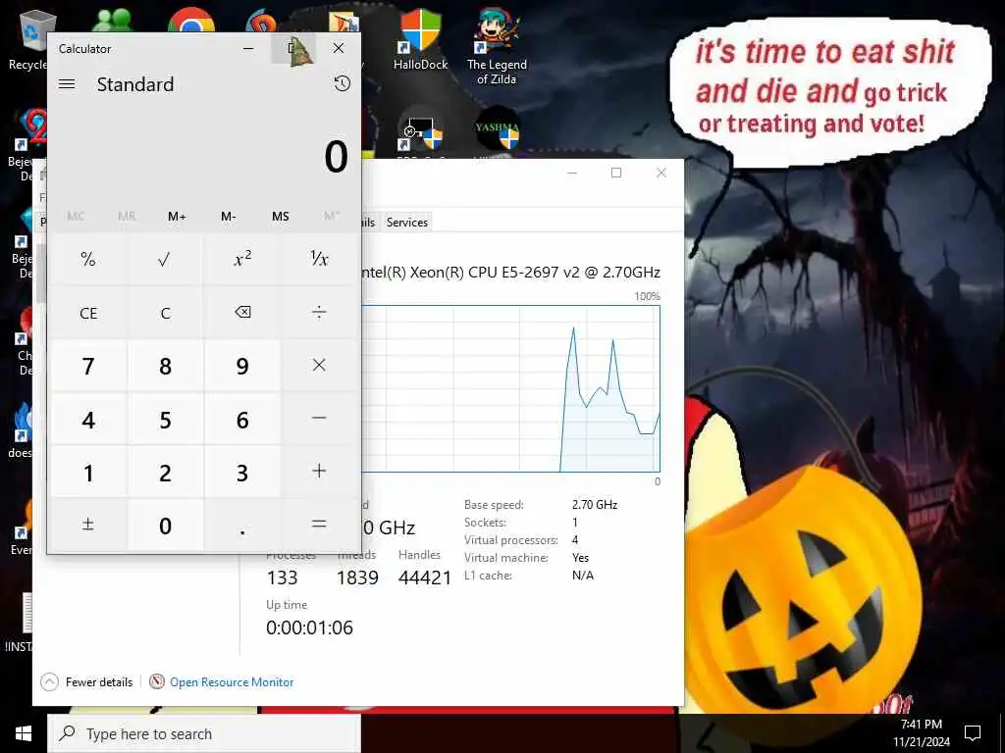Click the decimal point key
This screenshot has height=753, width=1005.
[242, 526]
